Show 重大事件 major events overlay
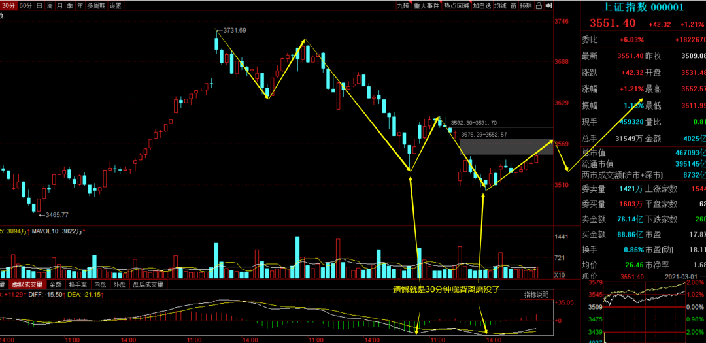 (x=427, y=5)
